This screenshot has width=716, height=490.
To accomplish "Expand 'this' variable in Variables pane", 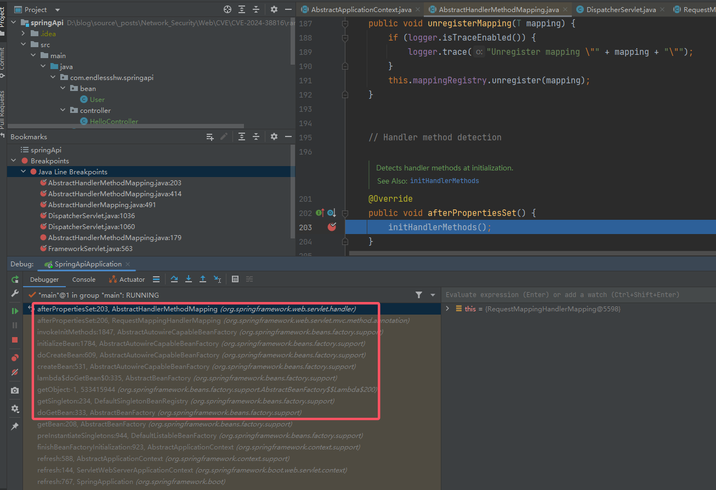I will (x=448, y=309).
